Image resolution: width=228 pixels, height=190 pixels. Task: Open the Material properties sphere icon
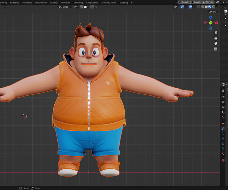click(223, 154)
